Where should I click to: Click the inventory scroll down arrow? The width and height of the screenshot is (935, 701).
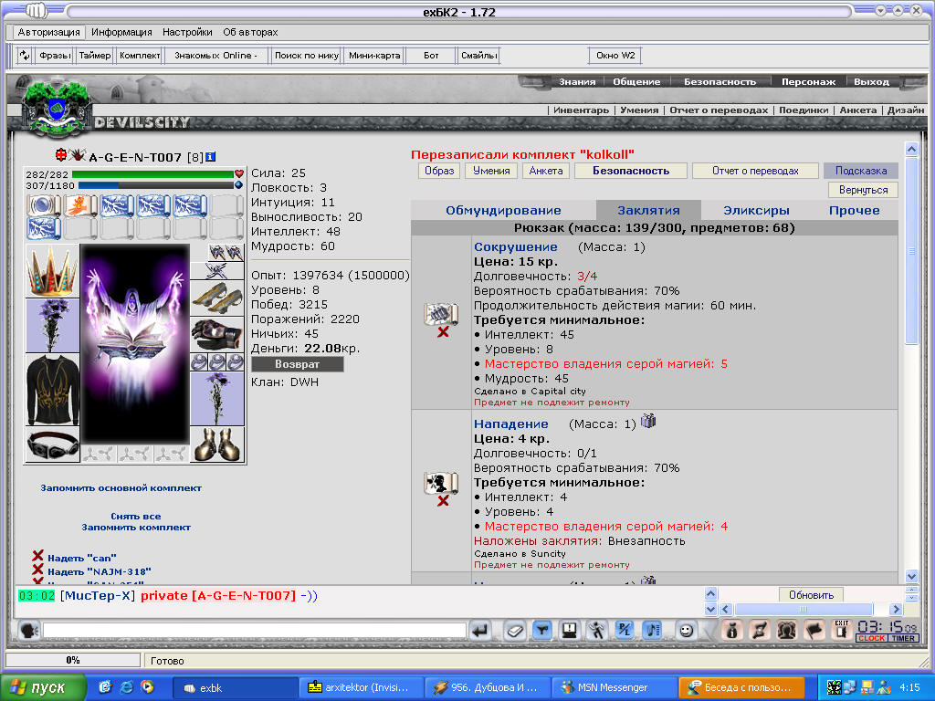(912, 576)
